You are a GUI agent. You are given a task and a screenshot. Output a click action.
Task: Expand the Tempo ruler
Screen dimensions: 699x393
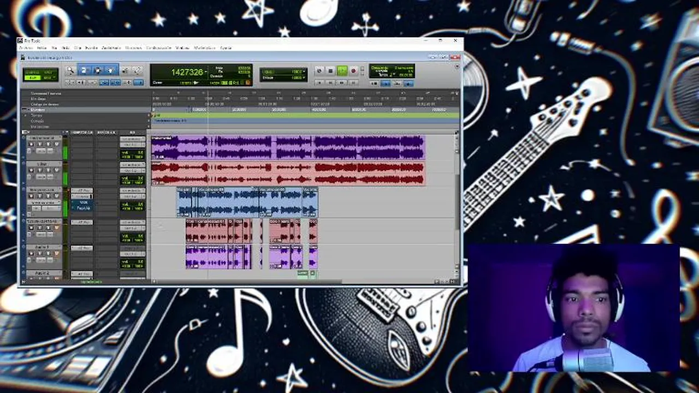(x=25, y=116)
